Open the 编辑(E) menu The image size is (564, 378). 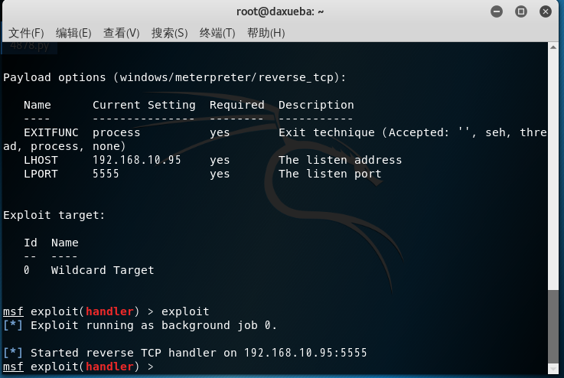73,33
